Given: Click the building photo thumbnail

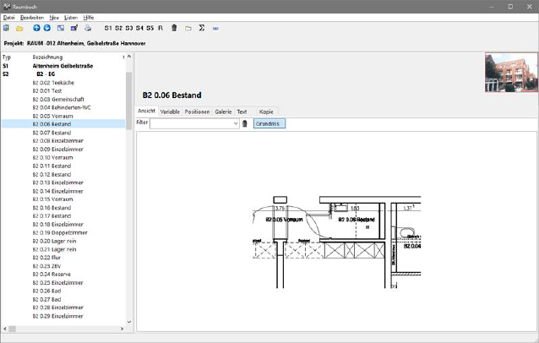Looking at the screenshot, I should pyautogui.click(x=511, y=73).
